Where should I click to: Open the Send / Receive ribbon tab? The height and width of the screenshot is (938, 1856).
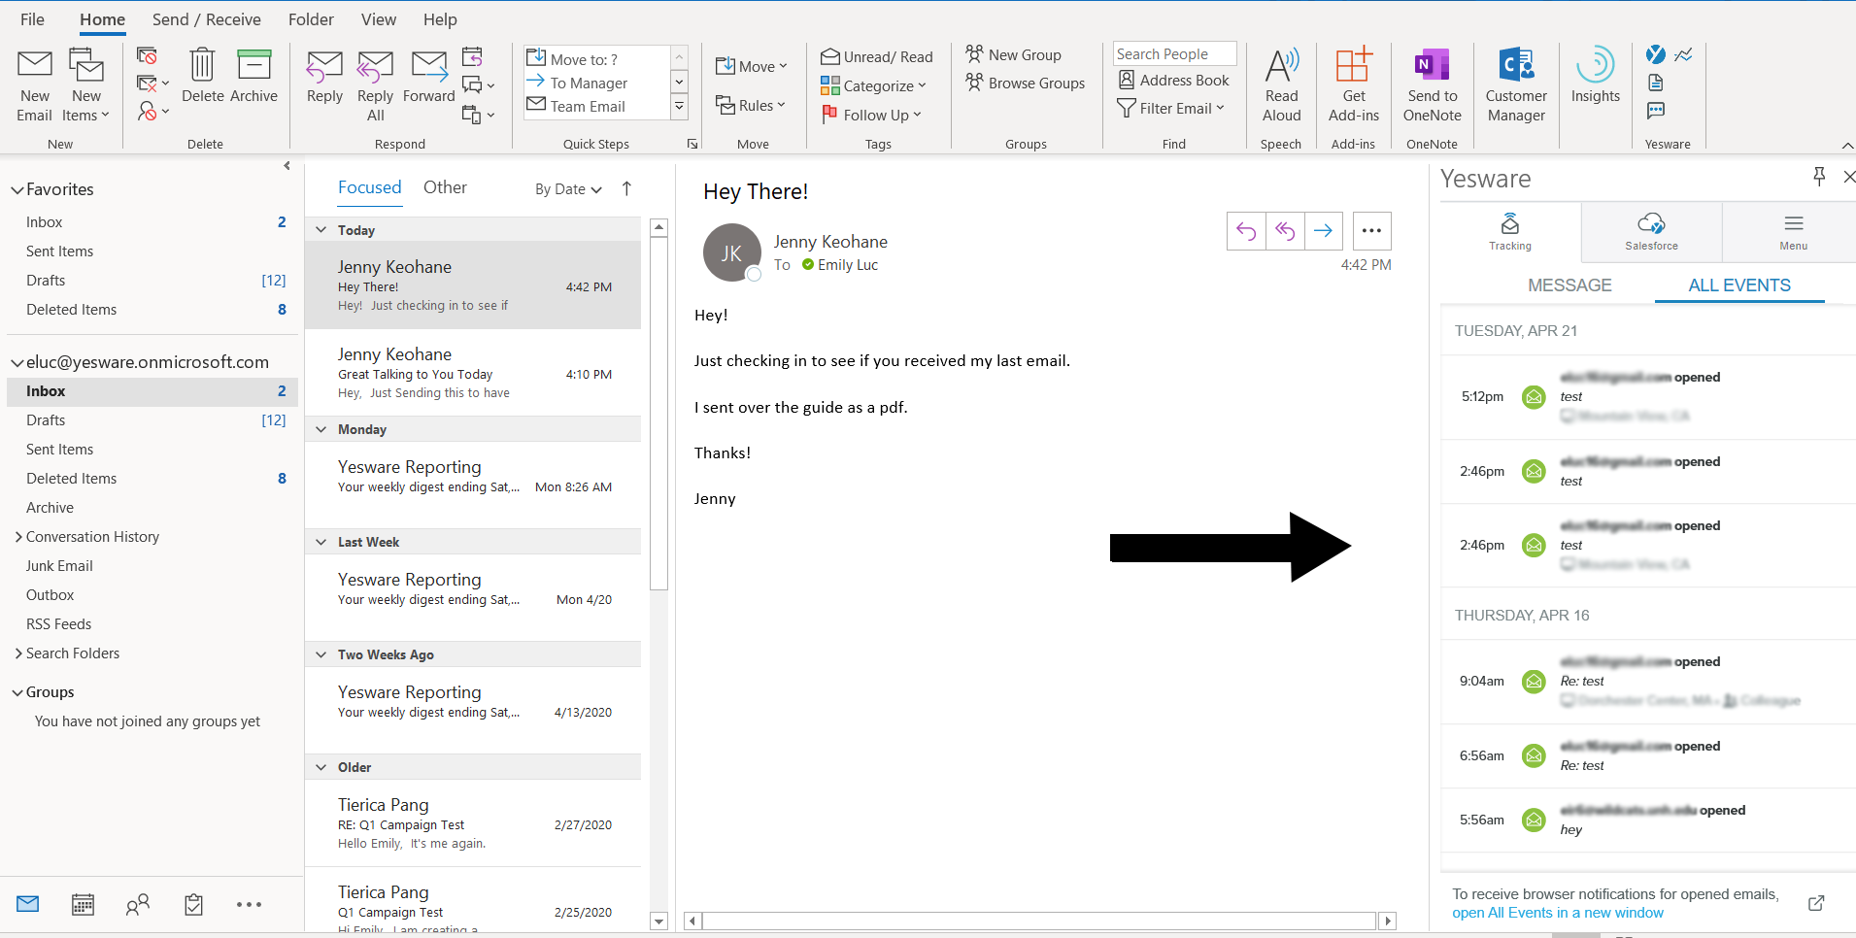tap(207, 19)
